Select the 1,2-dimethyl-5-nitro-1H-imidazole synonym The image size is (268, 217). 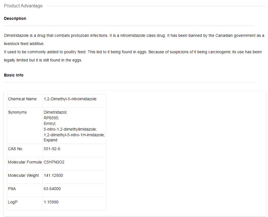74,135
